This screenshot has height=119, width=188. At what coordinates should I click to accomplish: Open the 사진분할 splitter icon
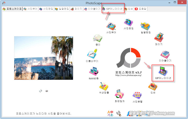click(x=137, y=95)
